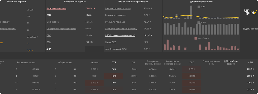Click the 625 ₽ cell
Viewport: 258px width, 94px height.
(36, 76)
